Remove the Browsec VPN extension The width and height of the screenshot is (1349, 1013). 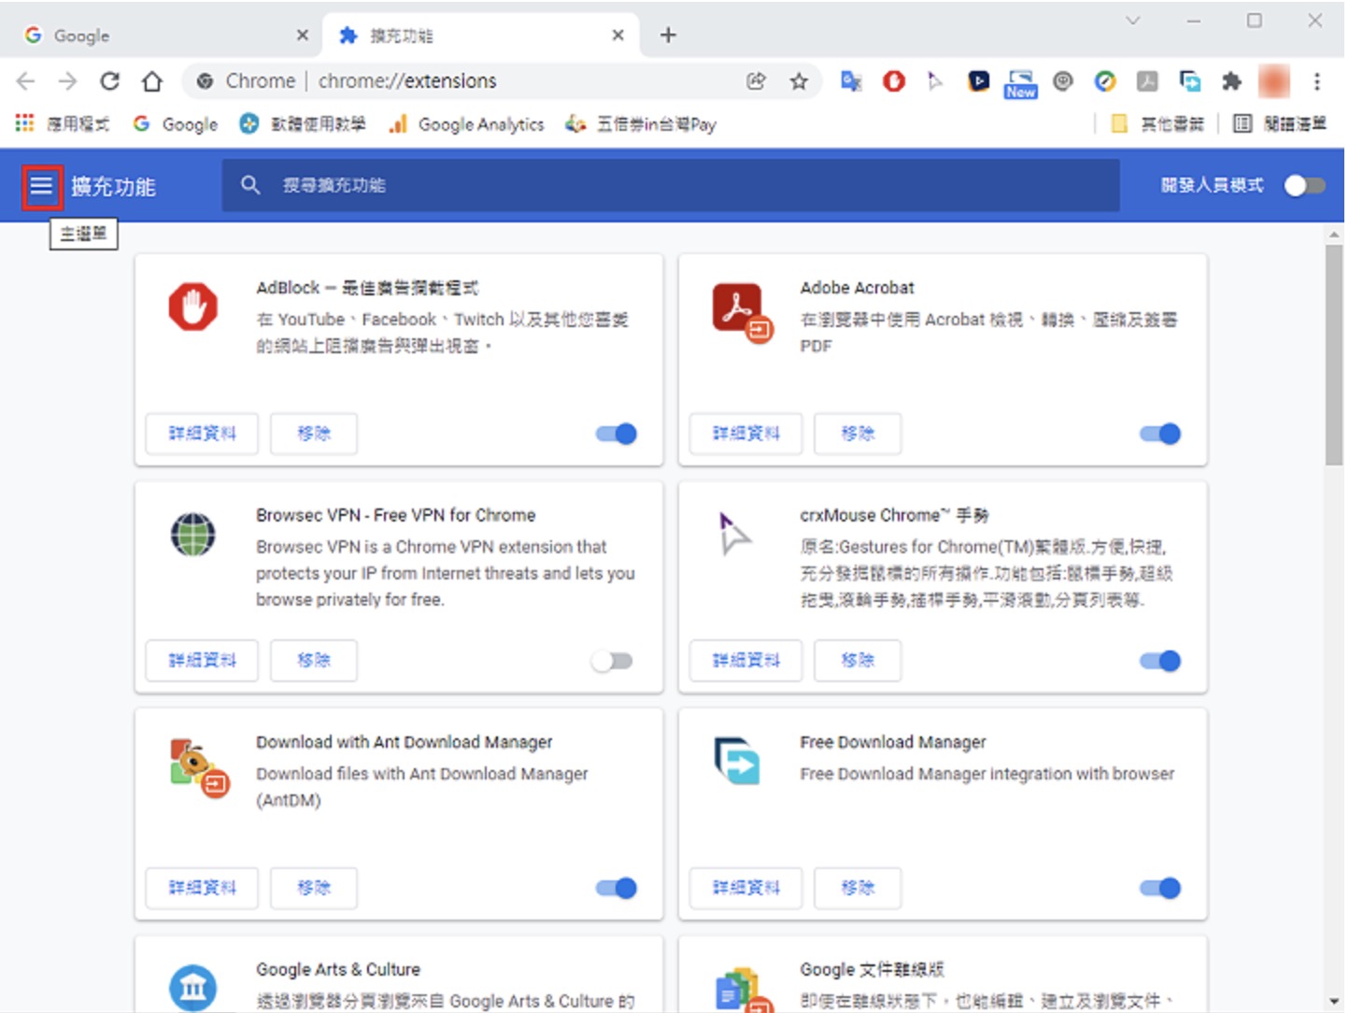314,661
